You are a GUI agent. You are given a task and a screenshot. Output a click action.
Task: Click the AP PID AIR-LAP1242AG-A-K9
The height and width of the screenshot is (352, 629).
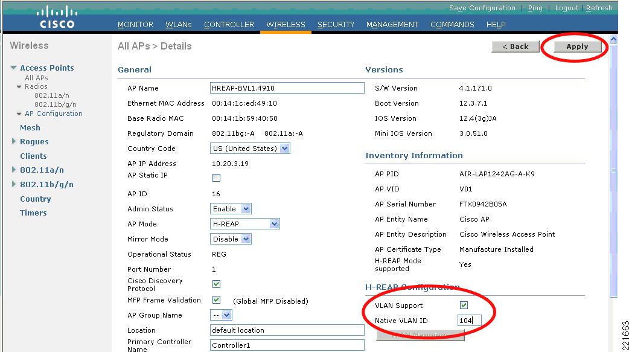[x=497, y=174]
